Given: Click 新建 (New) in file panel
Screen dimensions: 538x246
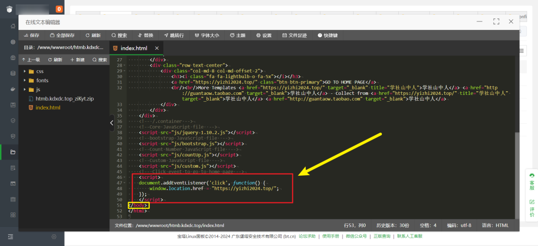Looking at the screenshot, I should point(77,60).
